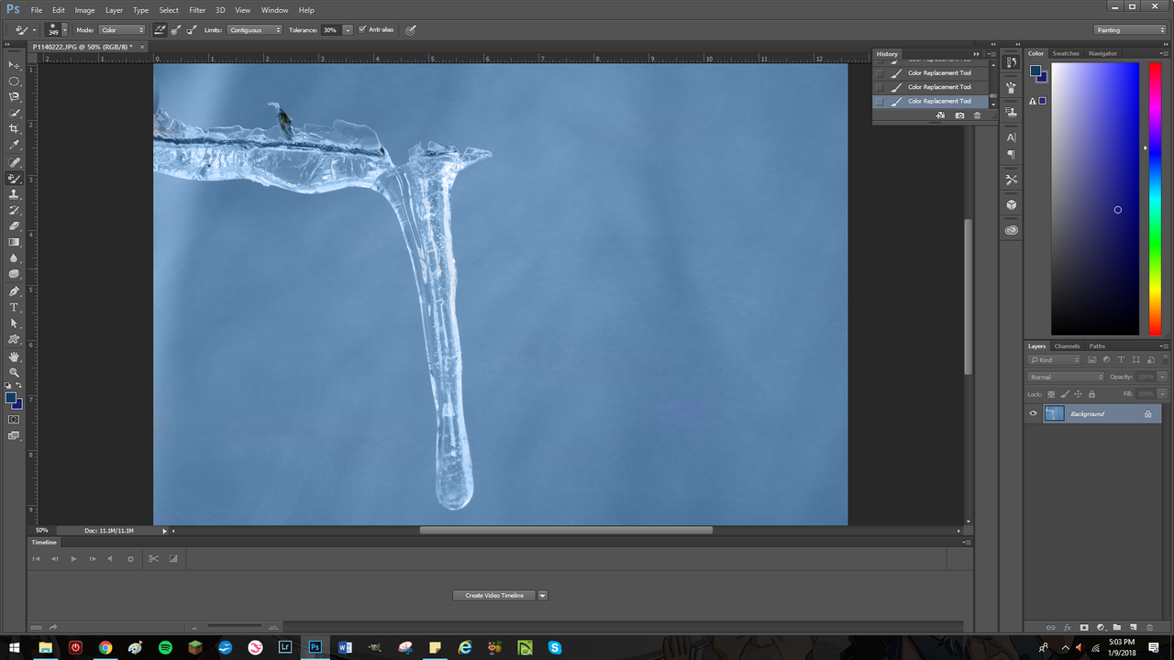
Task: Select the Gradient tool
Action: click(x=14, y=242)
